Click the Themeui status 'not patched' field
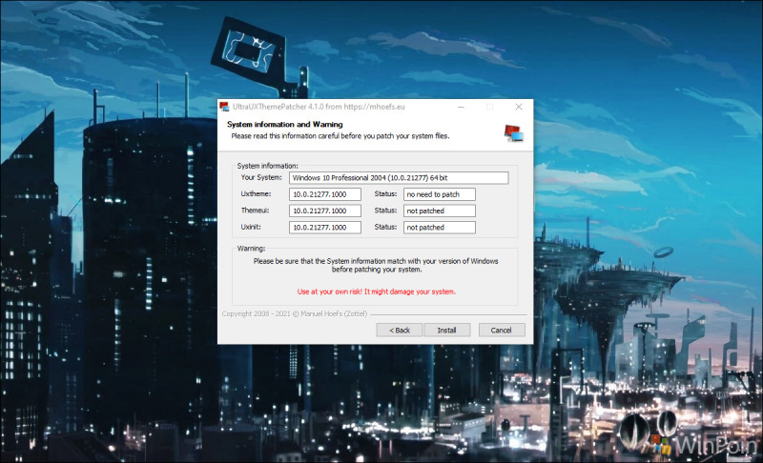This screenshot has height=463, width=763. [x=439, y=211]
